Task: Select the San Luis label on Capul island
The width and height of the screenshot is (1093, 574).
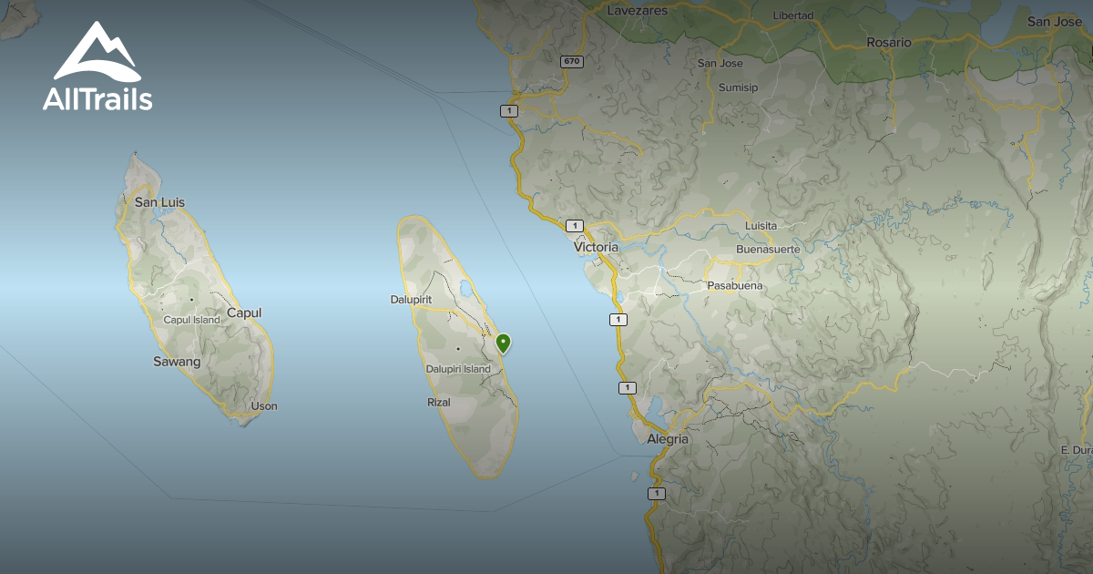Action: (x=160, y=202)
